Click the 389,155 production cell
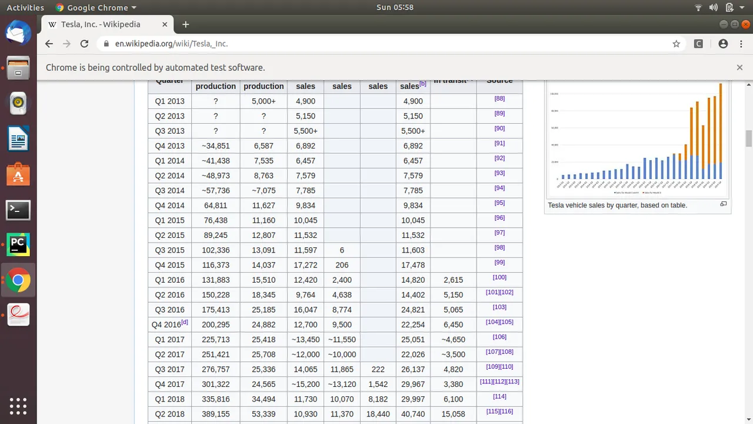 [216, 414]
